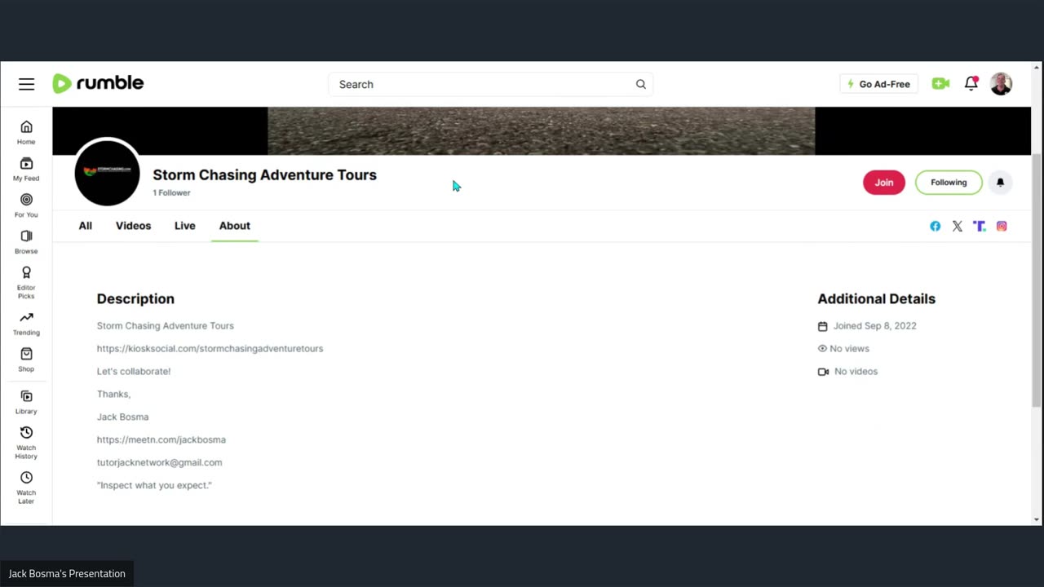
Task: Click Jack Bosma's Presentation label
Action: [67, 574]
